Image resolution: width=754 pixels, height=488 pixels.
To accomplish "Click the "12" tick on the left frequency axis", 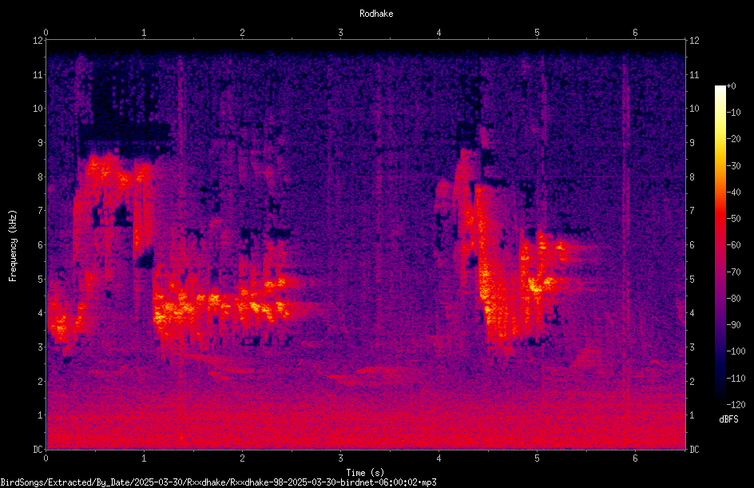I will (x=38, y=41).
